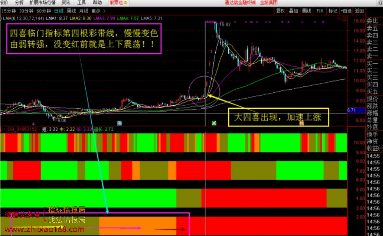Click the diamond icon at chart corner
Image resolution: width=383 pixels, height=236 pixels.
pyautogui.click(x=339, y=19)
